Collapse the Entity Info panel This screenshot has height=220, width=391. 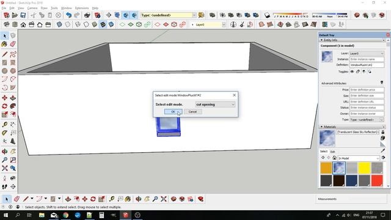321,40
